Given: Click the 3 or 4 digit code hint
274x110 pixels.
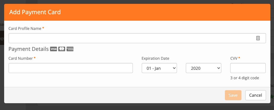Looking at the screenshot, I should click(244, 78).
